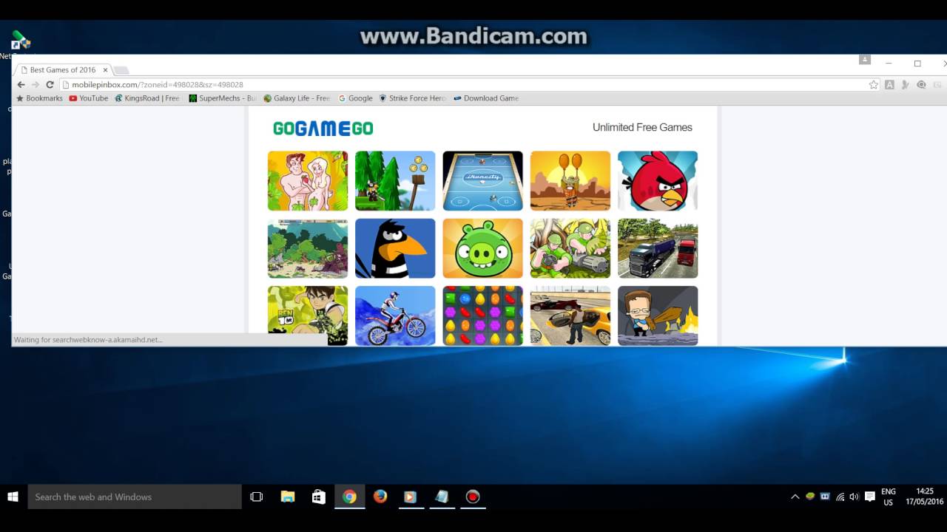Switch to Chrome in the taskbar
Image resolution: width=947 pixels, height=532 pixels.
point(349,497)
